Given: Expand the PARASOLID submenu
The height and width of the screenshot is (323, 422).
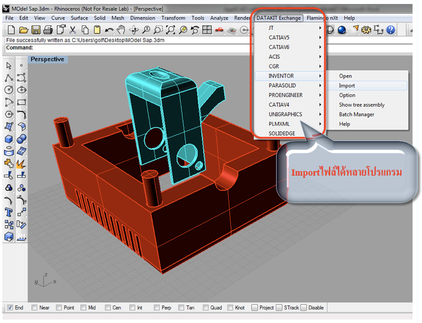Looking at the screenshot, I should pos(290,86).
